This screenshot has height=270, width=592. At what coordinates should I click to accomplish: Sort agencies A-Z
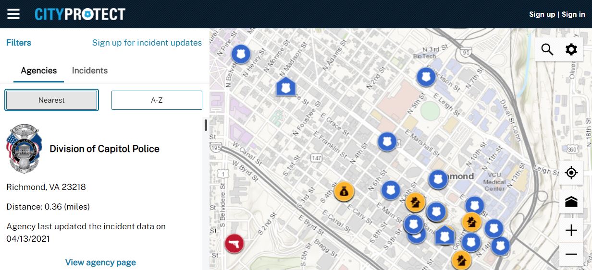click(x=157, y=100)
